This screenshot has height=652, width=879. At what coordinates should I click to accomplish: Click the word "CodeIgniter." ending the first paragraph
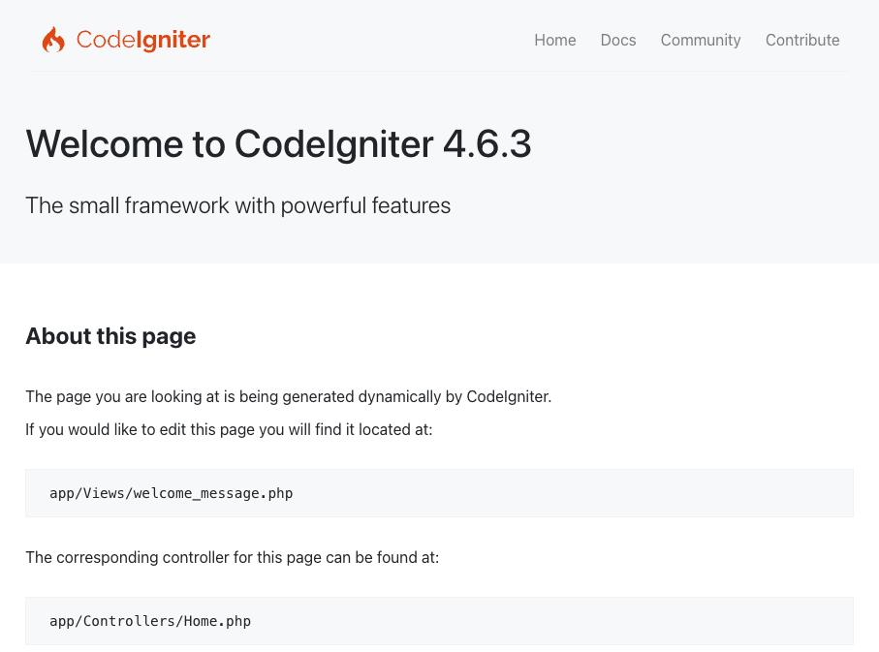pos(509,396)
